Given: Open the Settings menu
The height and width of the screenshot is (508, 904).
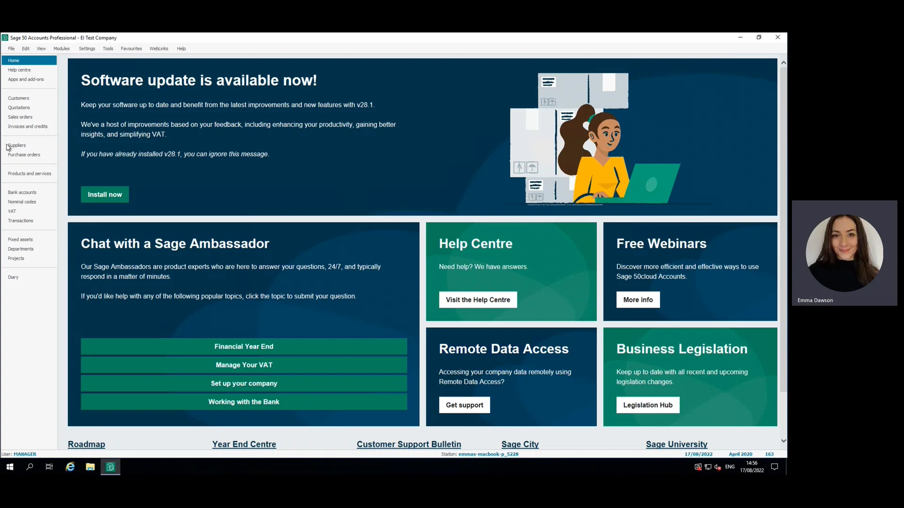Looking at the screenshot, I should click(x=87, y=48).
